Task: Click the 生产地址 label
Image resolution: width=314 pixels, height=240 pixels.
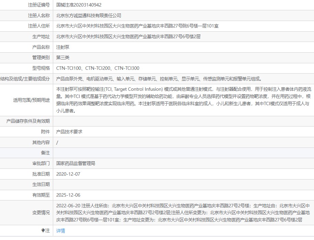Action: (41, 36)
